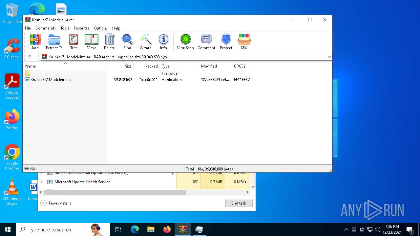This screenshot has height=236, width=420.
Task: Click the SFX toolbar icon
Action: 244,42
